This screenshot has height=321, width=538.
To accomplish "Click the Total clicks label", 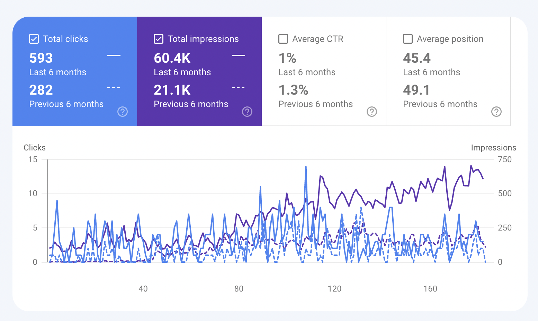I will tap(66, 39).
